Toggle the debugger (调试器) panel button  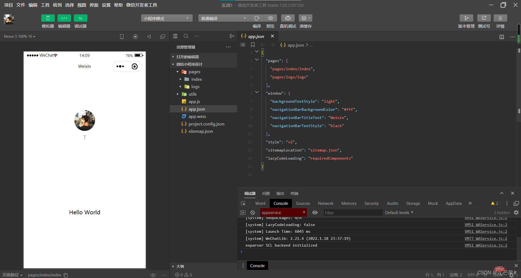click(x=80, y=18)
